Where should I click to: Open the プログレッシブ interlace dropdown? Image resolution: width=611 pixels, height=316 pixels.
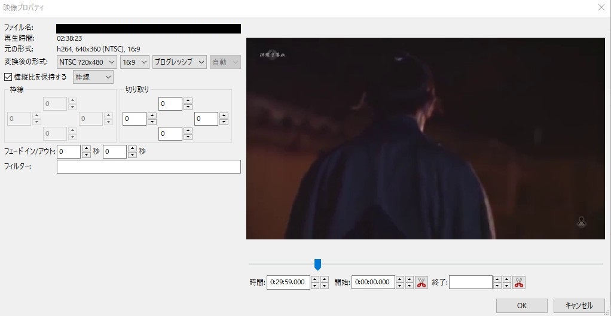(179, 62)
